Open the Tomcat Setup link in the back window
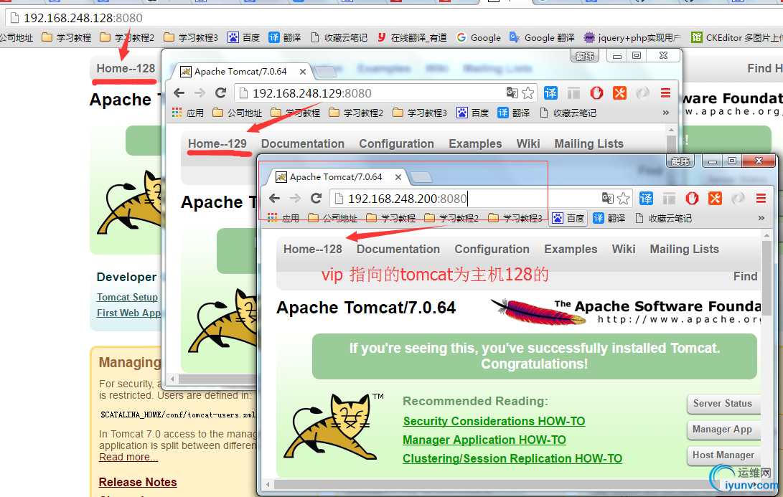This screenshot has width=783, height=497. coord(127,297)
